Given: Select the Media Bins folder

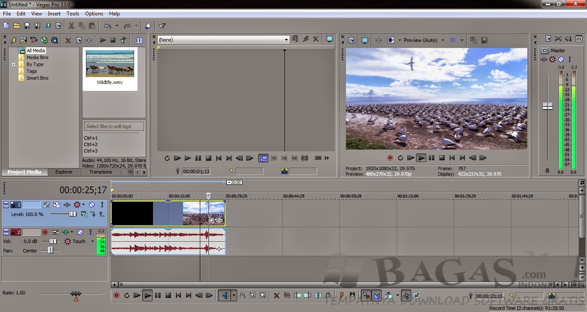Looking at the screenshot, I should click(37, 57).
